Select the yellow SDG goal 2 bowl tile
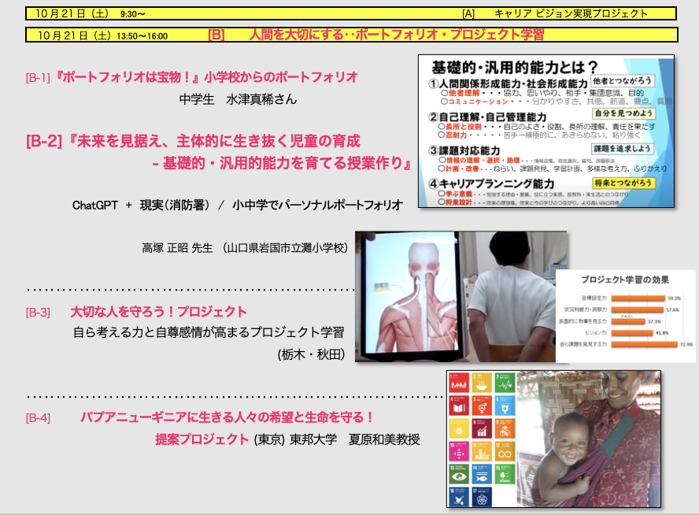 coord(482,382)
